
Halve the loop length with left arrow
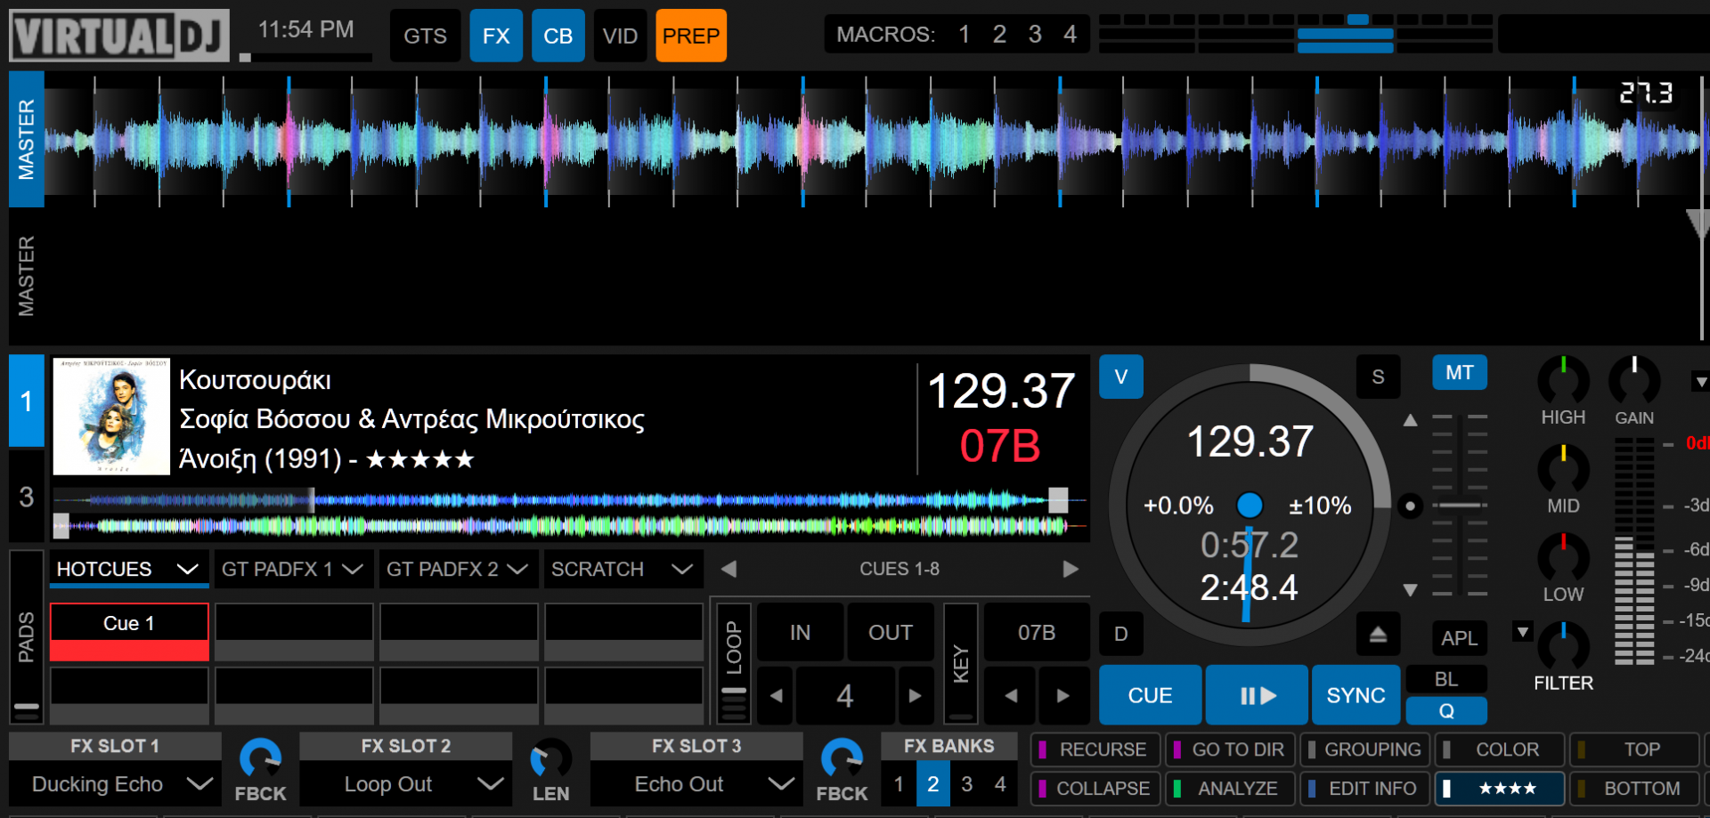coord(776,696)
